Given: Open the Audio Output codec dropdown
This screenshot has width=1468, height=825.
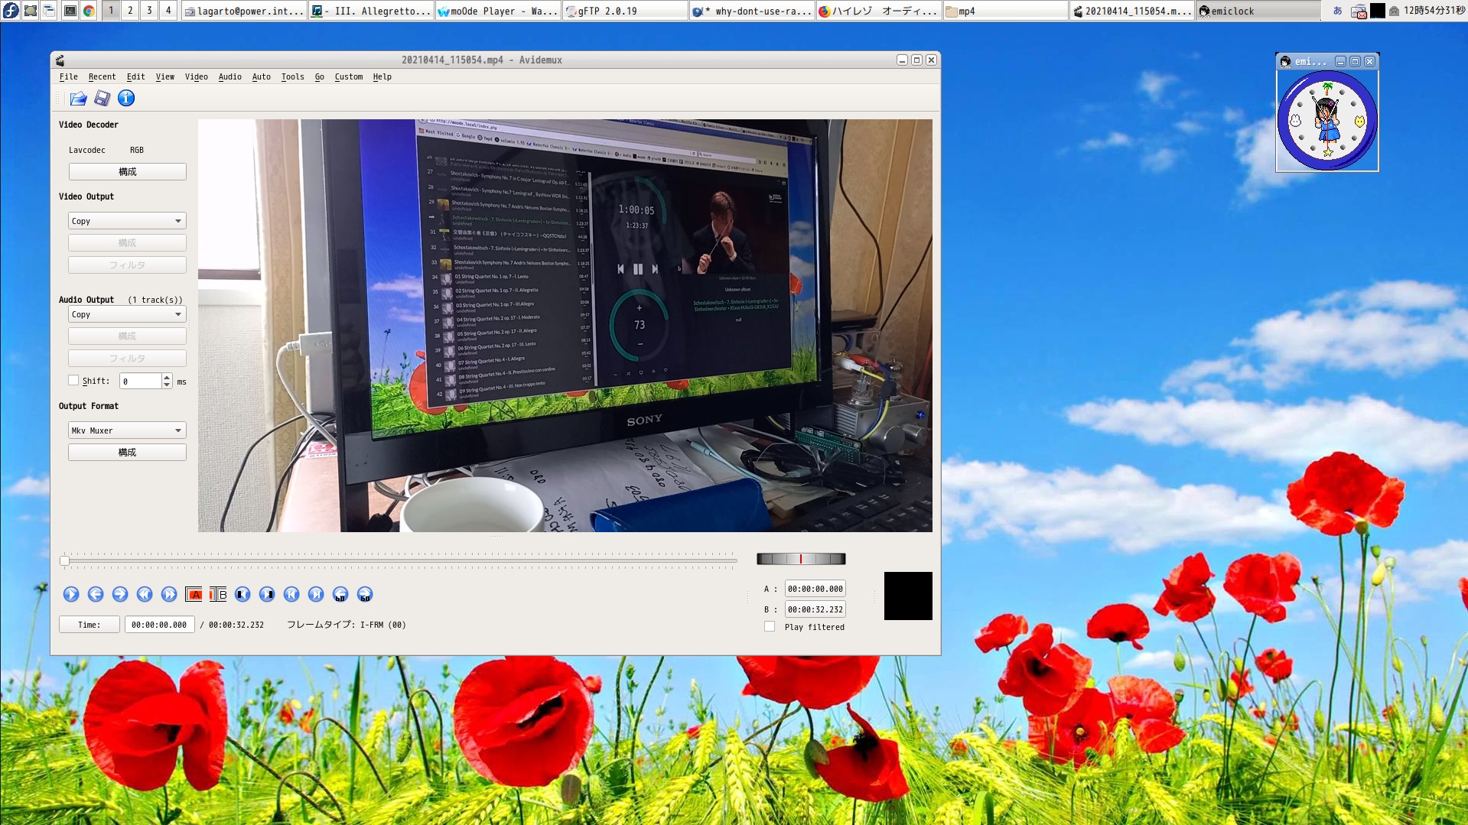Looking at the screenshot, I should pos(127,314).
